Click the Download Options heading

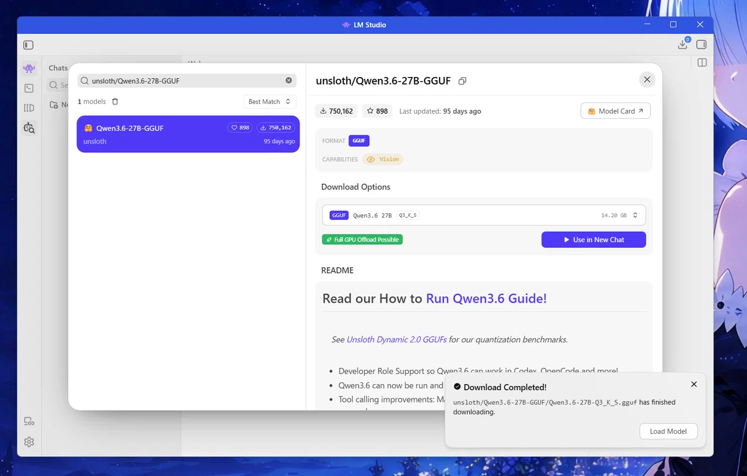(355, 187)
